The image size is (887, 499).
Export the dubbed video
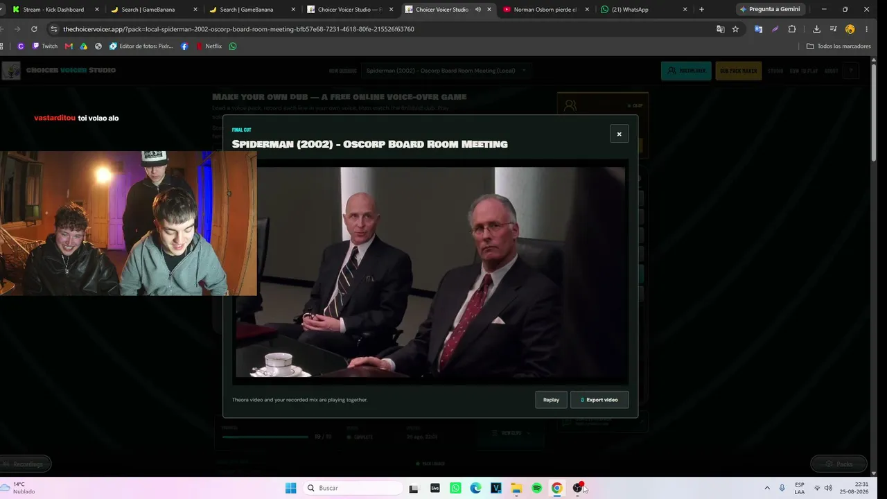click(x=599, y=400)
